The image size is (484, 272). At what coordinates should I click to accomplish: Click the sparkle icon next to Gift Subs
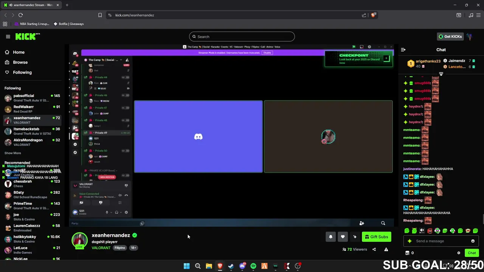tap(355, 237)
